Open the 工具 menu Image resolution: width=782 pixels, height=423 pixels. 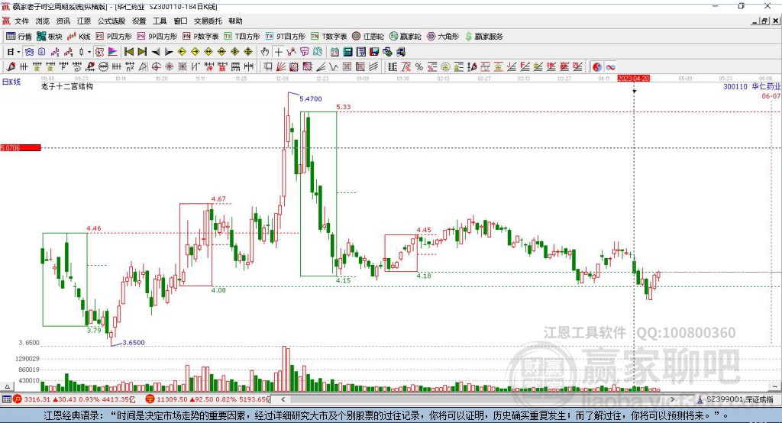click(x=160, y=21)
